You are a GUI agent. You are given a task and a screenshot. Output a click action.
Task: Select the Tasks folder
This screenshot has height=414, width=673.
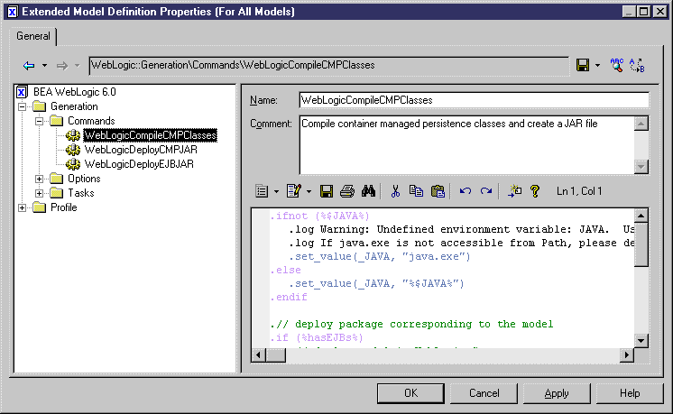point(80,193)
